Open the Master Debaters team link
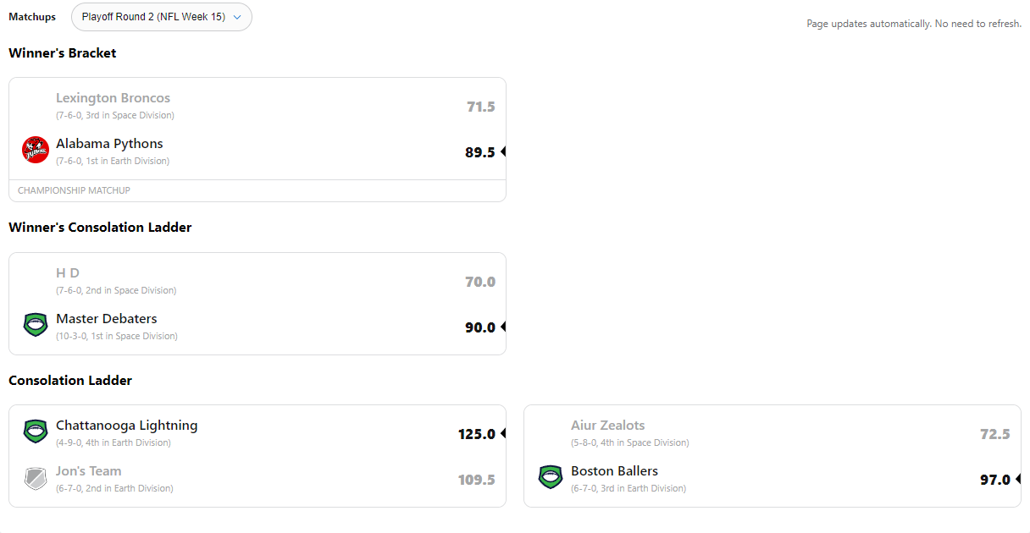Viewport: 1030px width, 533px height. (x=107, y=319)
